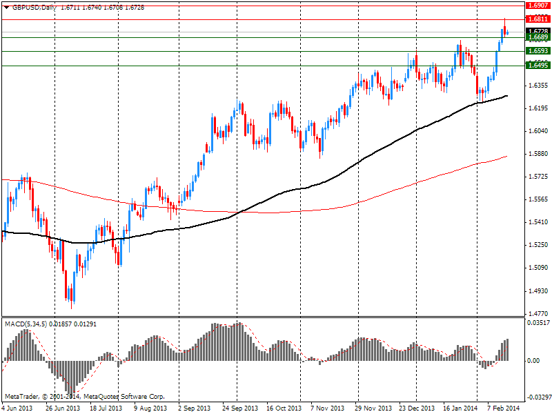Click the GBPUSD,Daily chart title text
The width and height of the screenshot is (552, 414).
34,6
